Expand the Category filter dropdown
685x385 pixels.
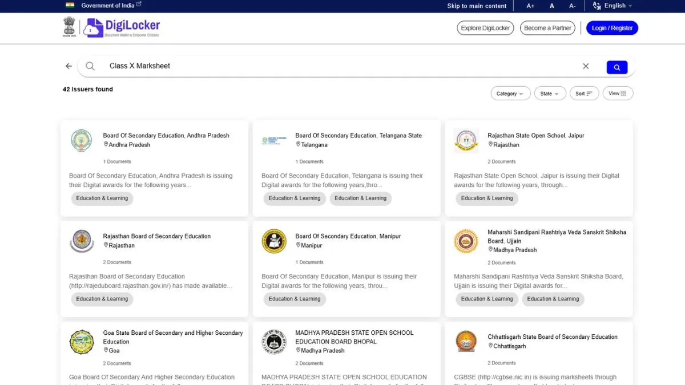[510, 94]
